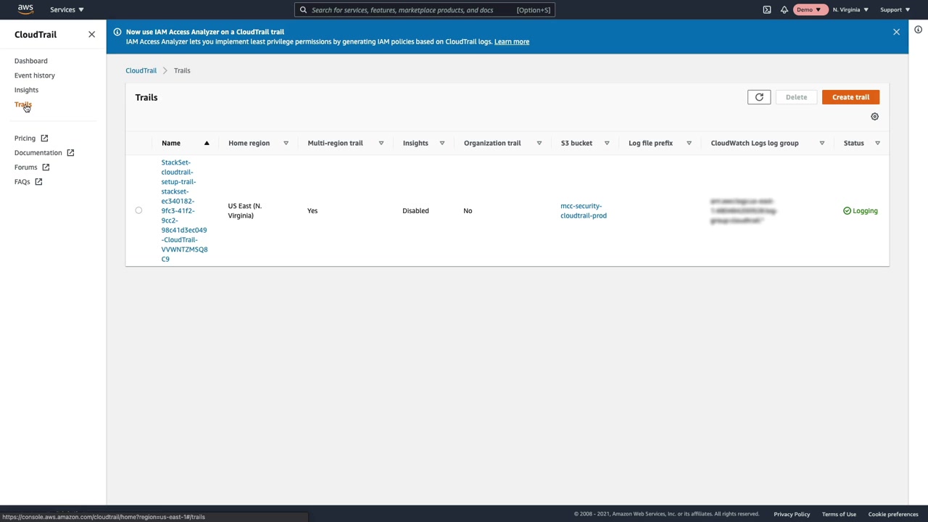Screen dimensions: 928x522
Task: Close the CloudTrail side navigation panel
Action: (91, 34)
